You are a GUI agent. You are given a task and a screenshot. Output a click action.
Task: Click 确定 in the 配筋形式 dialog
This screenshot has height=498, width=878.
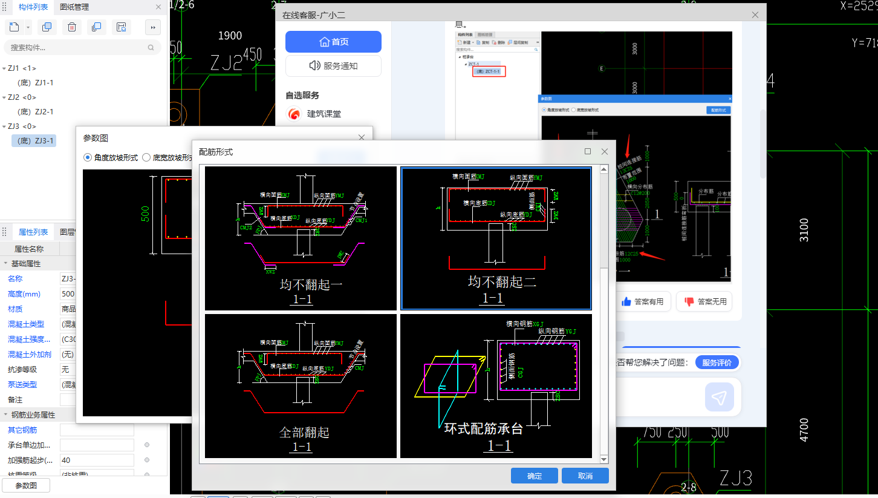[x=535, y=476]
